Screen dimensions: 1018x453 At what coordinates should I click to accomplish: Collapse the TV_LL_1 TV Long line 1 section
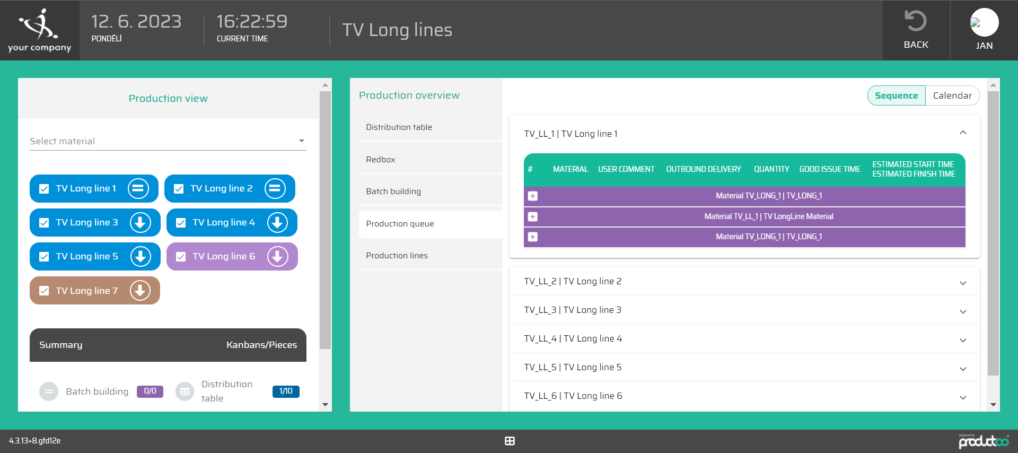[963, 133]
